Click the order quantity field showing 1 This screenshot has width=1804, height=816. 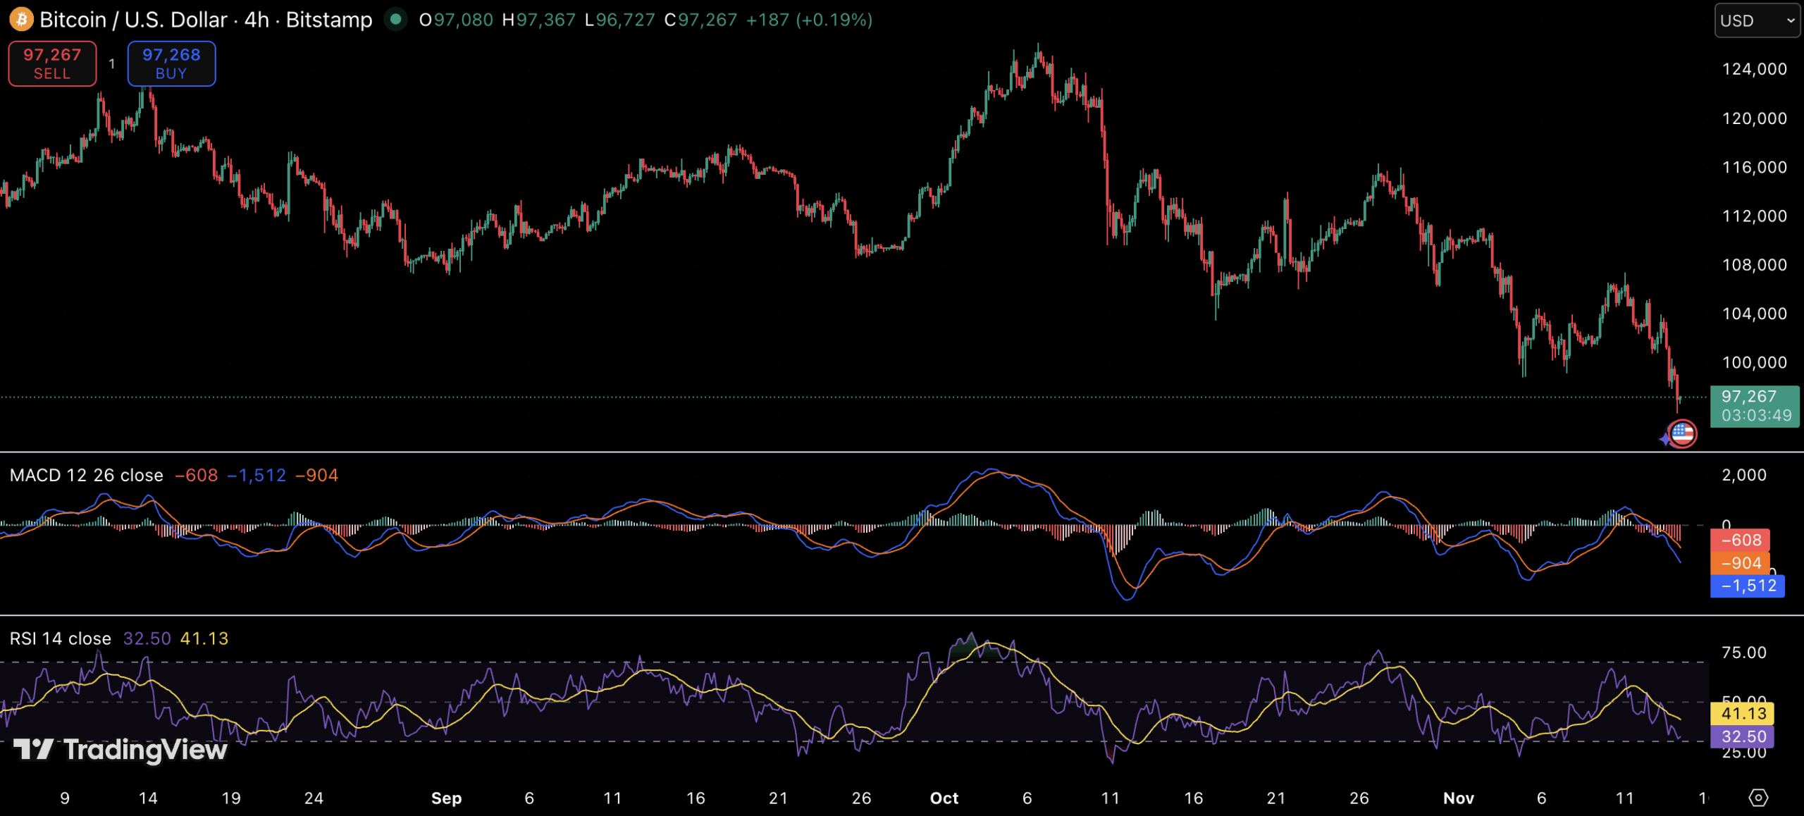pos(111,63)
